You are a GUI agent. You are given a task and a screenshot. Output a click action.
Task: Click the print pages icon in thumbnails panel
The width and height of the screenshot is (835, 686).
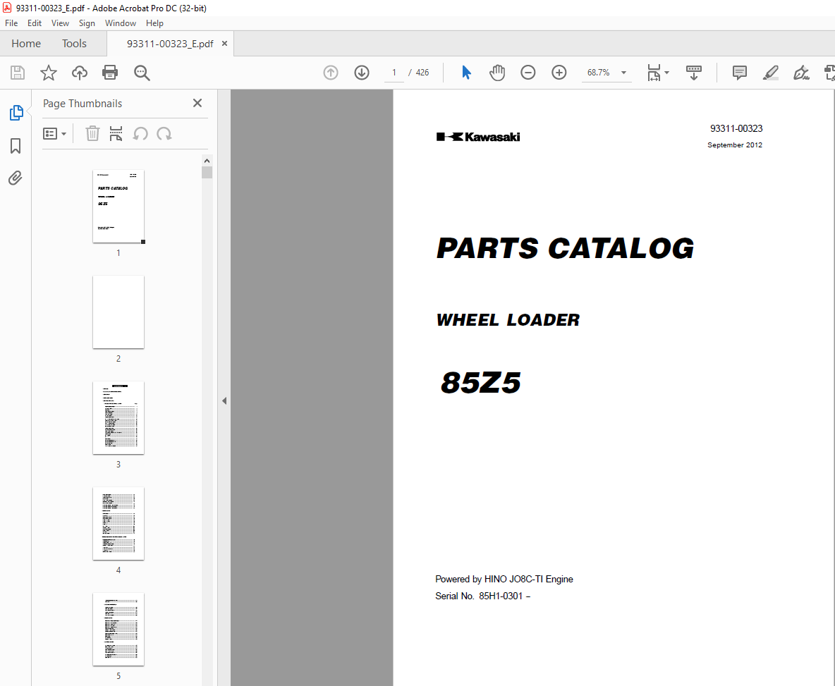coord(116,133)
